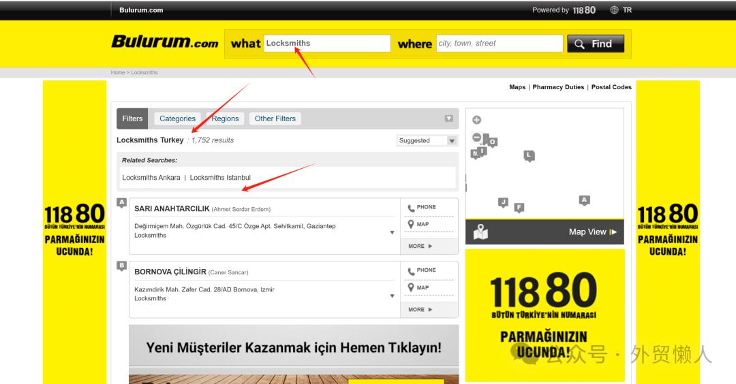The width and height of the screenshot is (736, 384).
Task: Open the Other Filters tab
Action: tap(275, 118)
